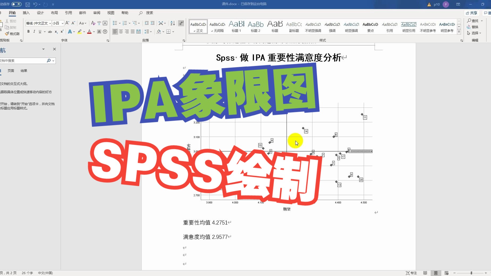This screenshot has width=491, height=276.
Task: Click the Decrease indent icon
Action: [147, 23]
